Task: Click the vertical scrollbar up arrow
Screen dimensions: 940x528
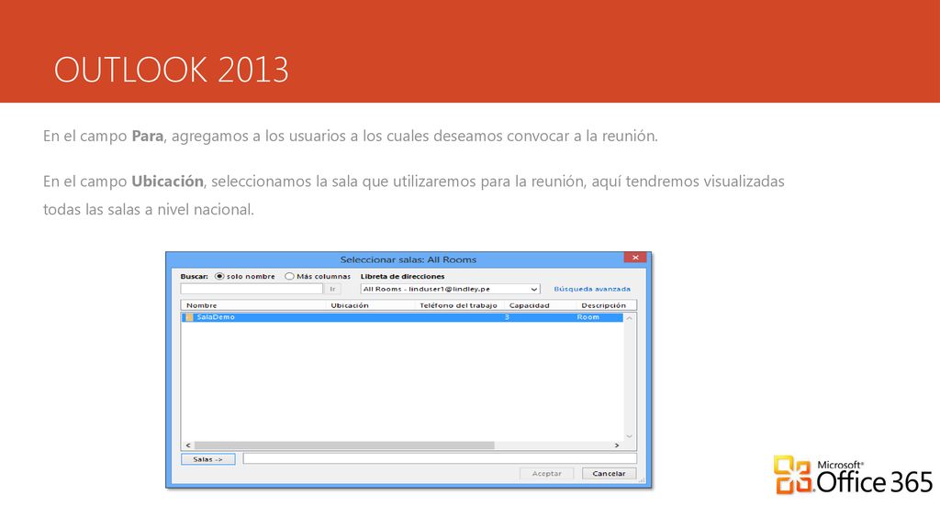Action: click(x=630, y=318)
